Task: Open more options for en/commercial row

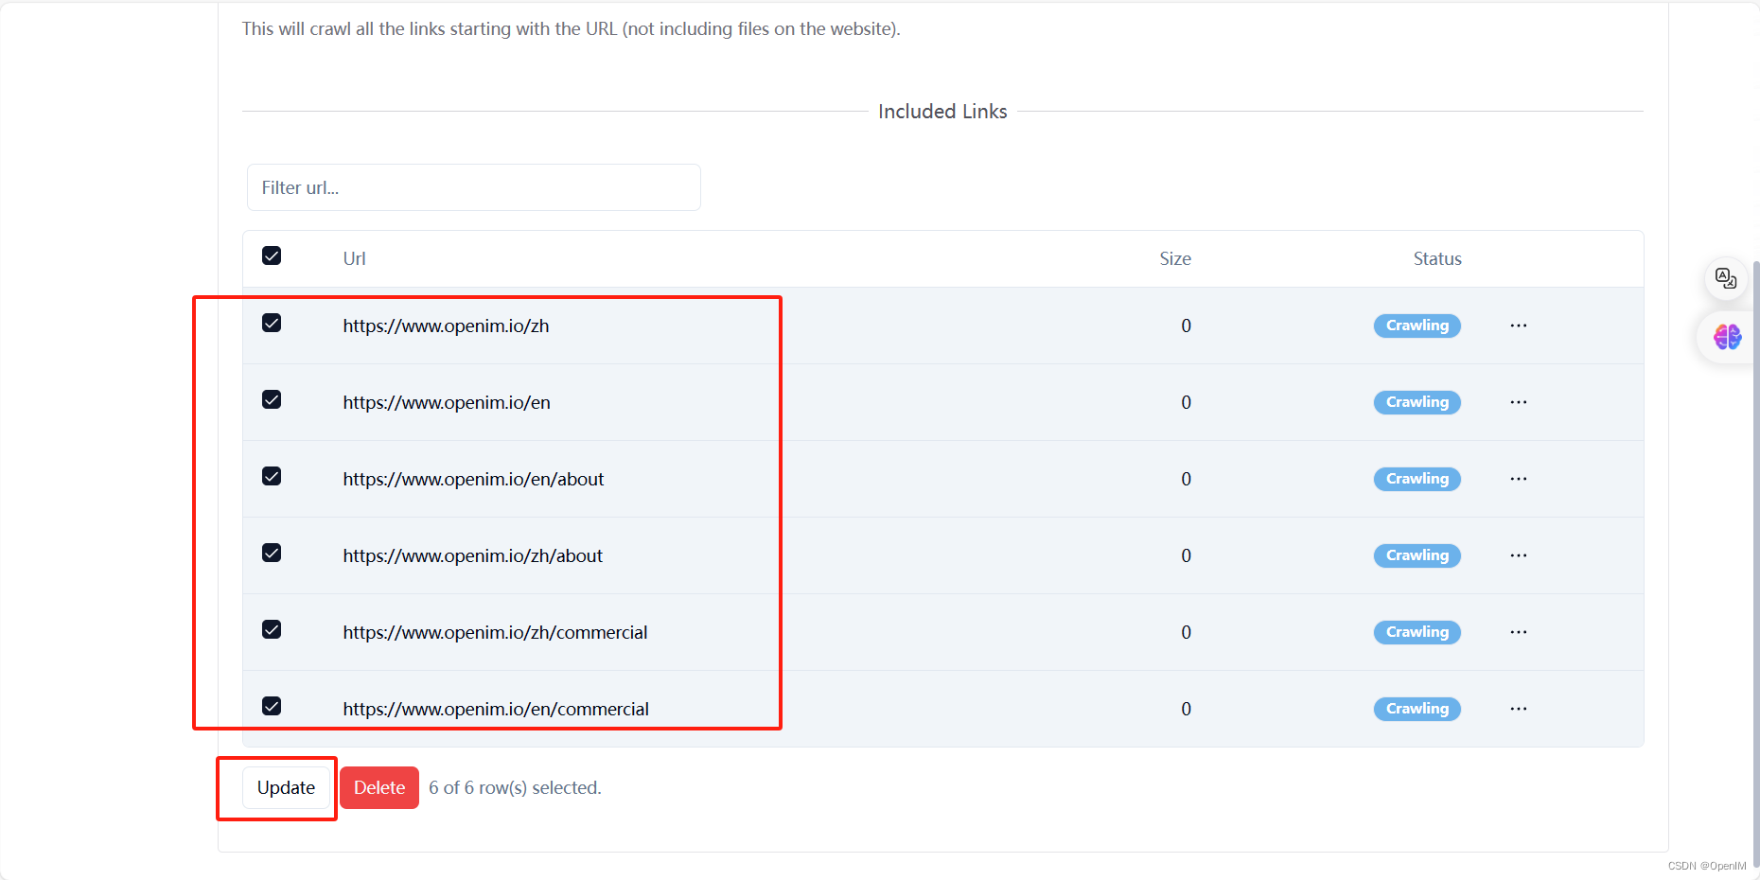Action: 1519,709
